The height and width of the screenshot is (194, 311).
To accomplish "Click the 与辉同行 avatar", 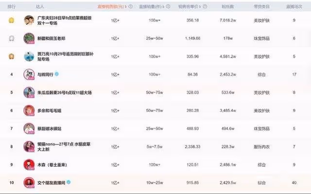I will coord(29,74).
